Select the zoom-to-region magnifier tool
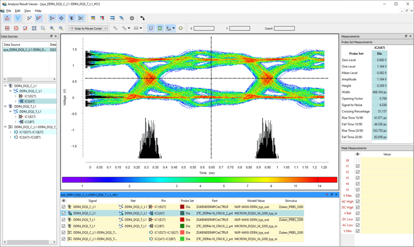 43,28
